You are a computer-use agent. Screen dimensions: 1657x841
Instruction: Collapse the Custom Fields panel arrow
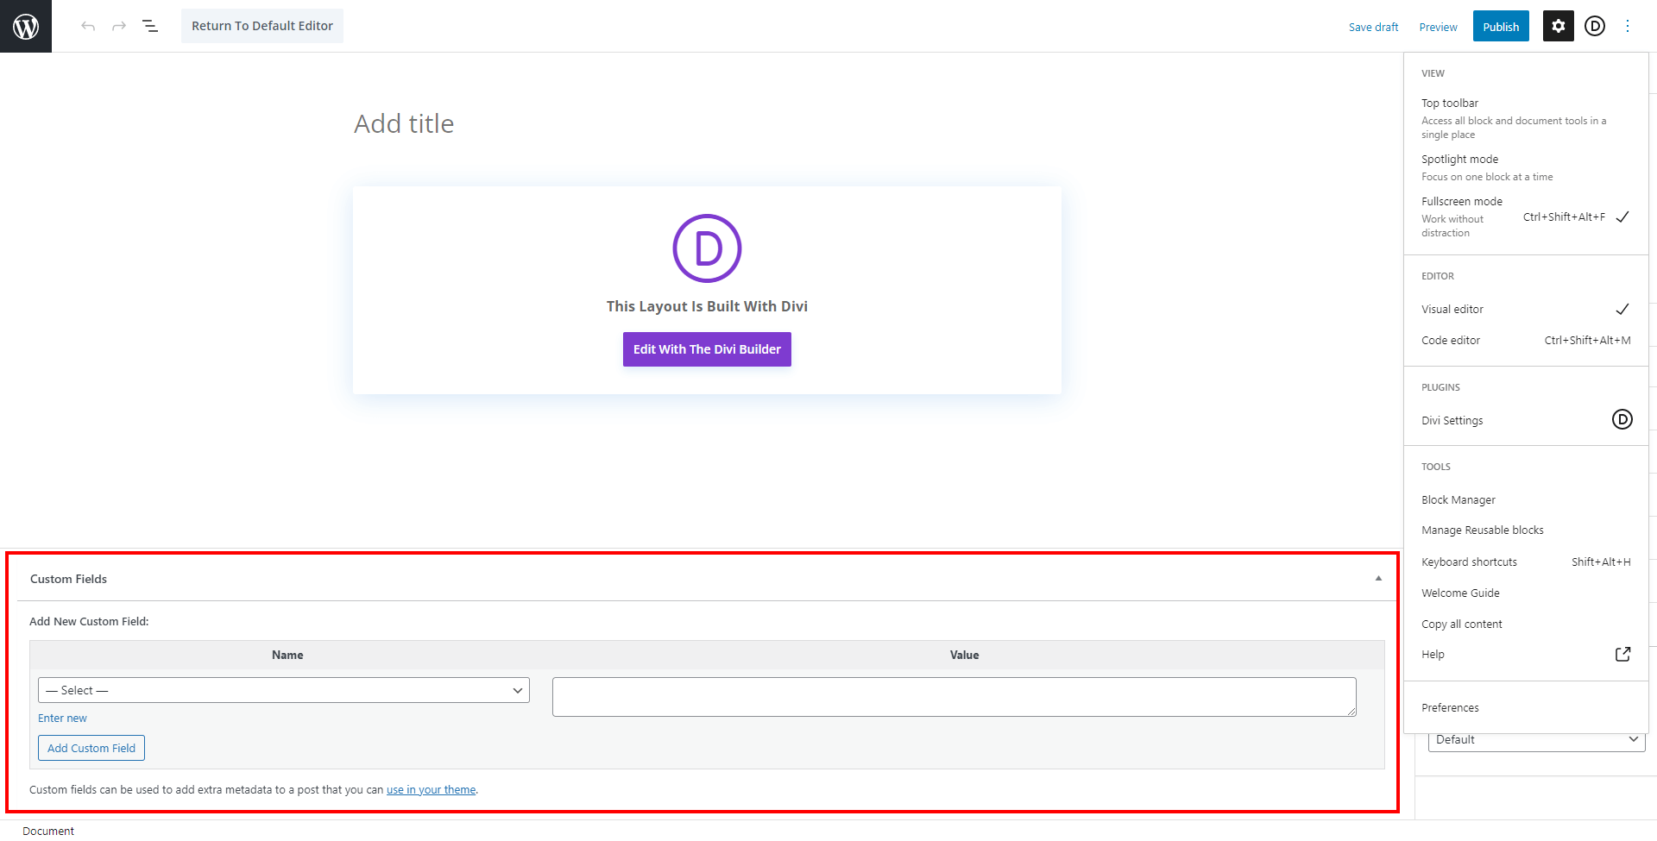(1378, 579)
